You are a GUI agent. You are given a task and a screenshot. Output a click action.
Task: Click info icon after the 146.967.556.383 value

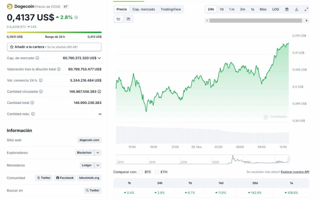[99, 91]
